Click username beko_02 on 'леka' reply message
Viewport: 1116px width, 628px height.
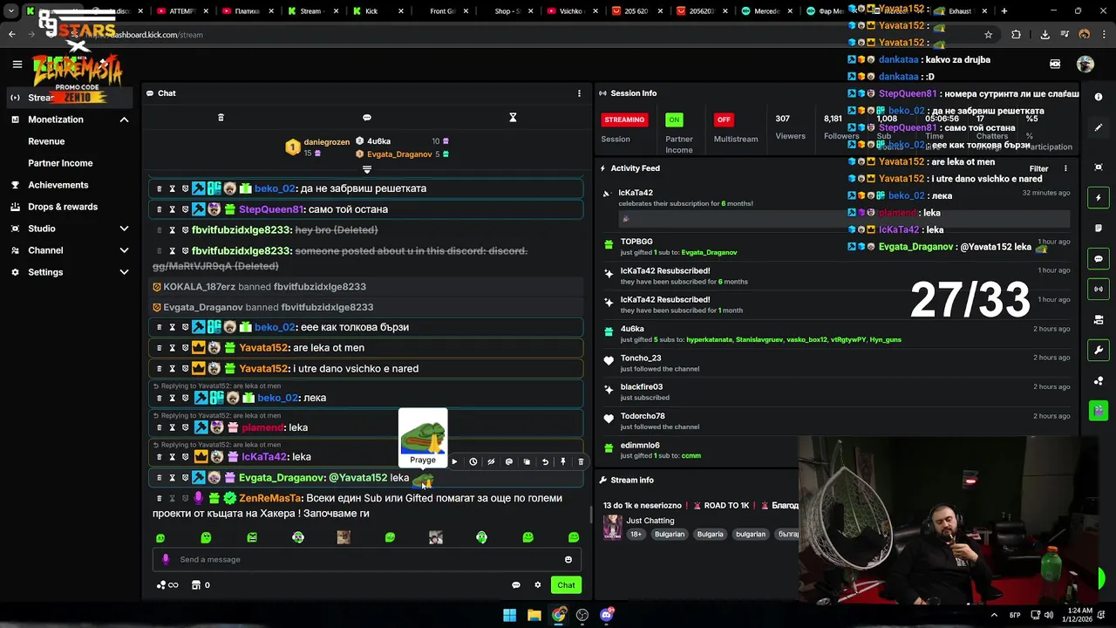coord(278,399)
